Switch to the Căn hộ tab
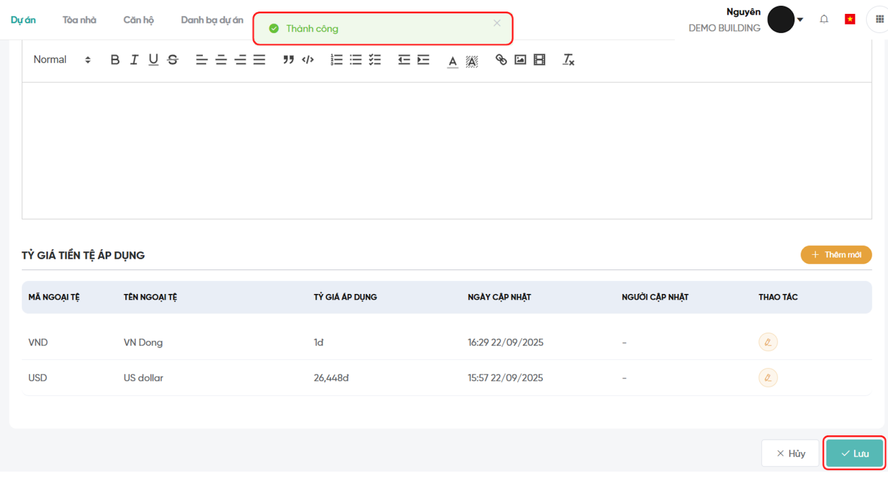The width and height of the screenshot is (888, 477). pos(138,20)
